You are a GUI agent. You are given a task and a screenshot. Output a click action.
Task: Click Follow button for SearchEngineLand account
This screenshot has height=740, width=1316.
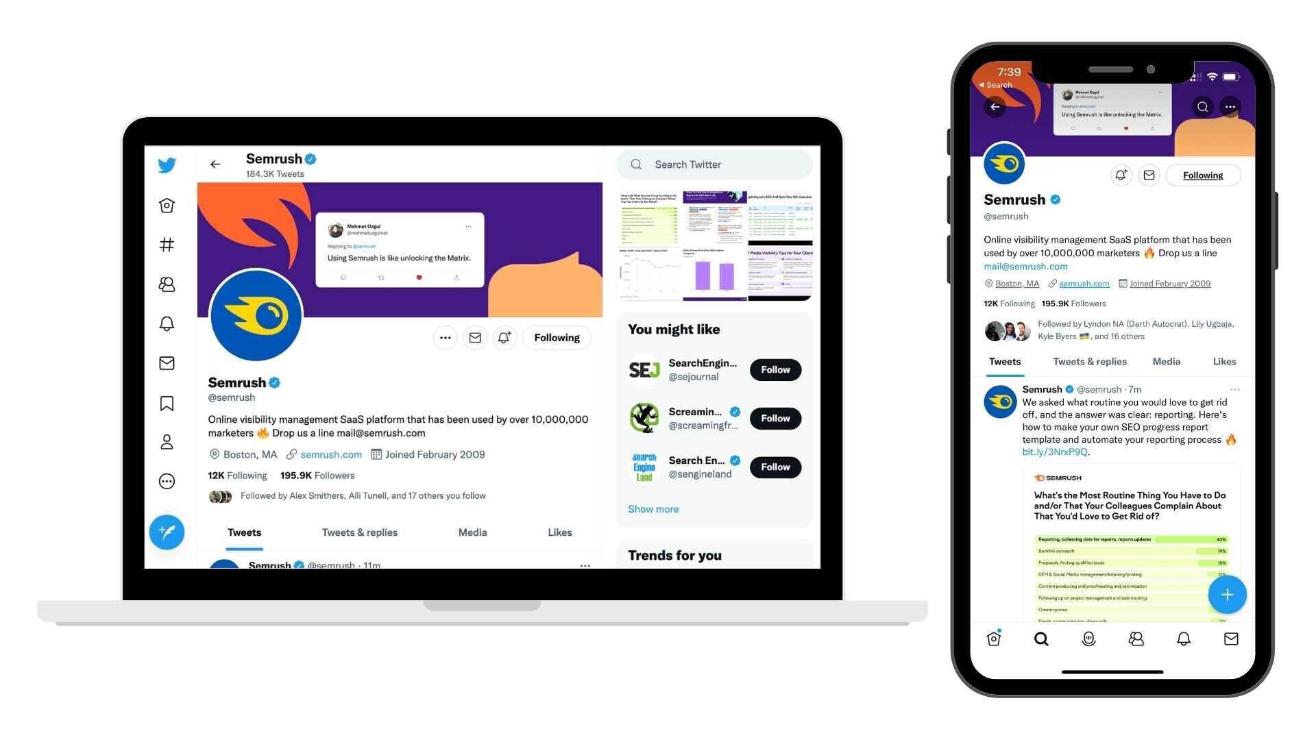pyautogui.click(x=775, y=466)
